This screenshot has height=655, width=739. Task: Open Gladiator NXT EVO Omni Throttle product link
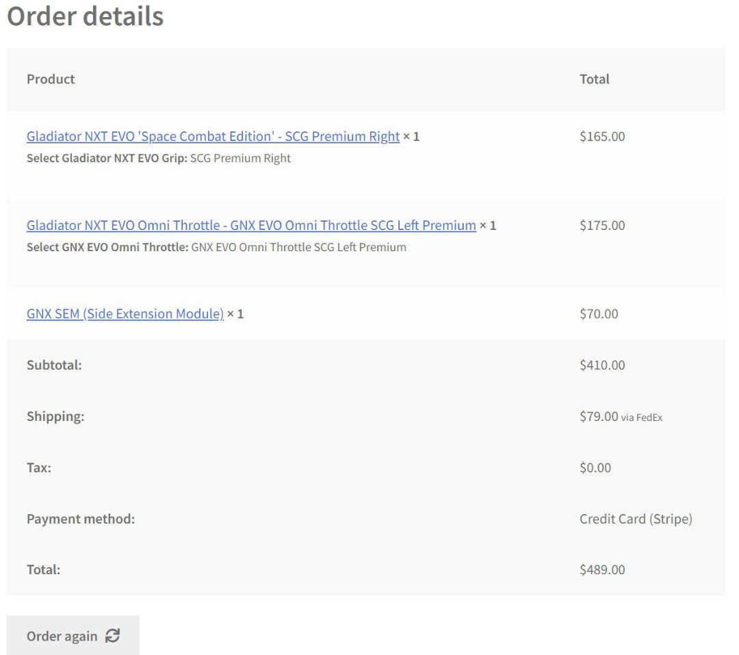pos(251,225)
